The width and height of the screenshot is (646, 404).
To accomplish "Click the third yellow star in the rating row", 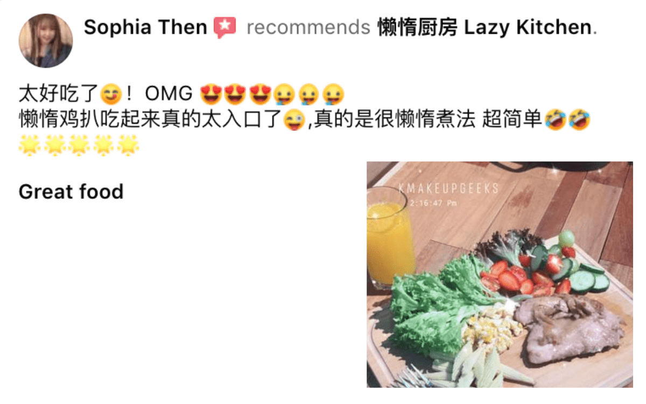I will point(79,145).
